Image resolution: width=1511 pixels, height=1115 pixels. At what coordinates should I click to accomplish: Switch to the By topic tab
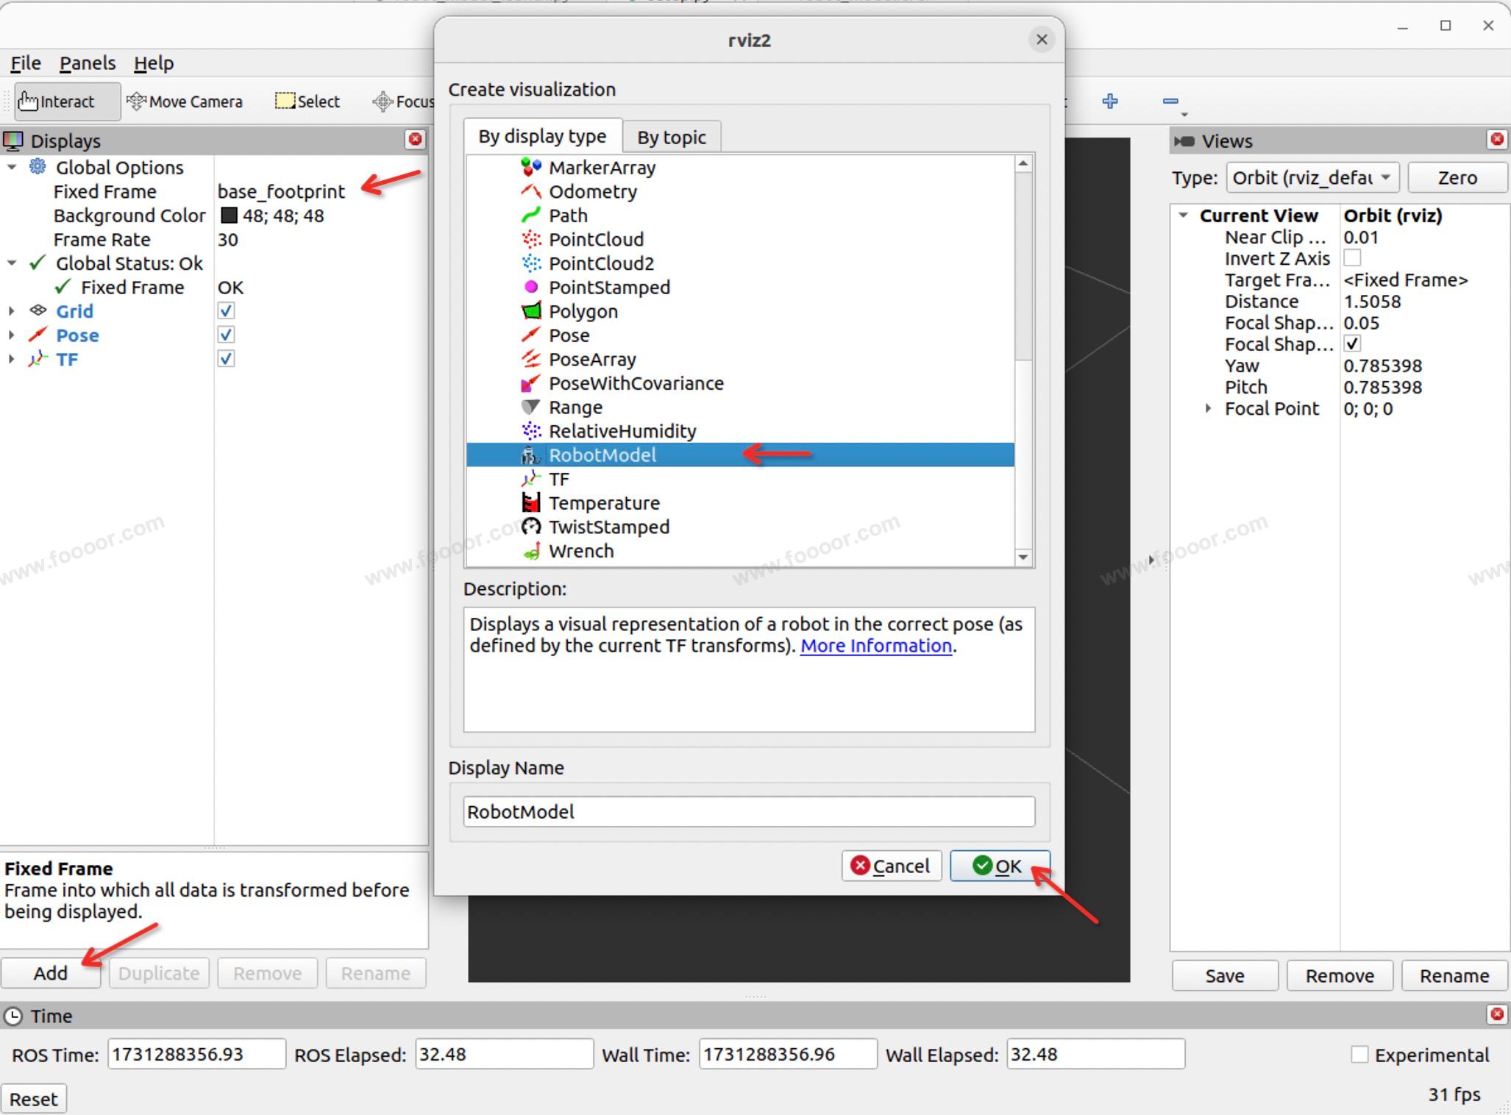[x=671, y=138]
